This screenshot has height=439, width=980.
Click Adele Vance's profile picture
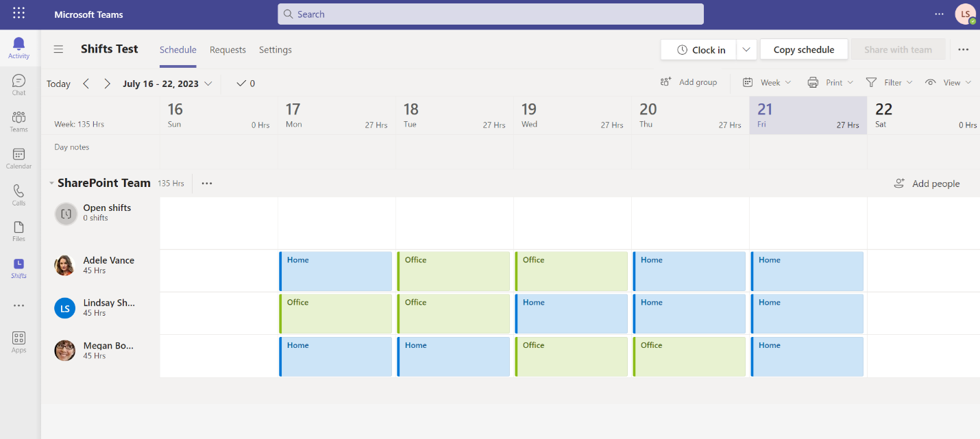coord(65,265)
